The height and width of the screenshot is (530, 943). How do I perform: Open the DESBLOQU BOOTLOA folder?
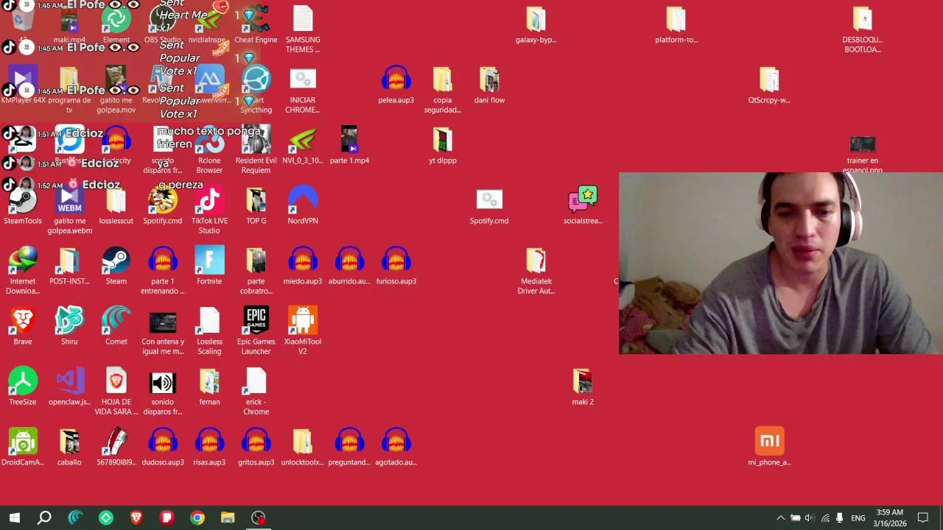click(863, 29)
